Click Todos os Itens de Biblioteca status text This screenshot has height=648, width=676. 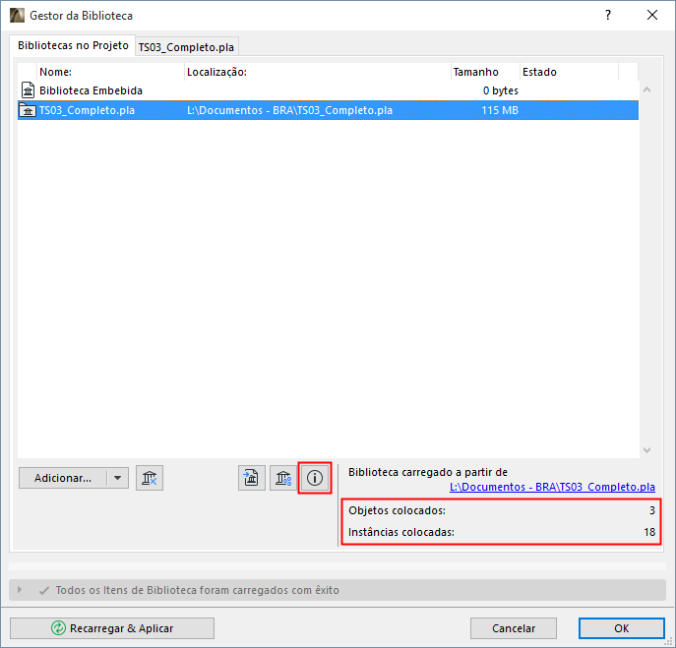click(x=197, y=590)
